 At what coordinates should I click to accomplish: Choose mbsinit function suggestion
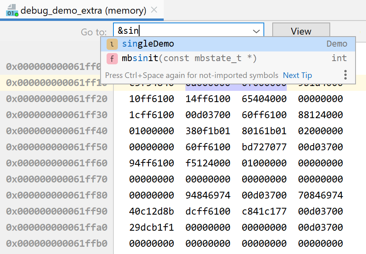189,58
